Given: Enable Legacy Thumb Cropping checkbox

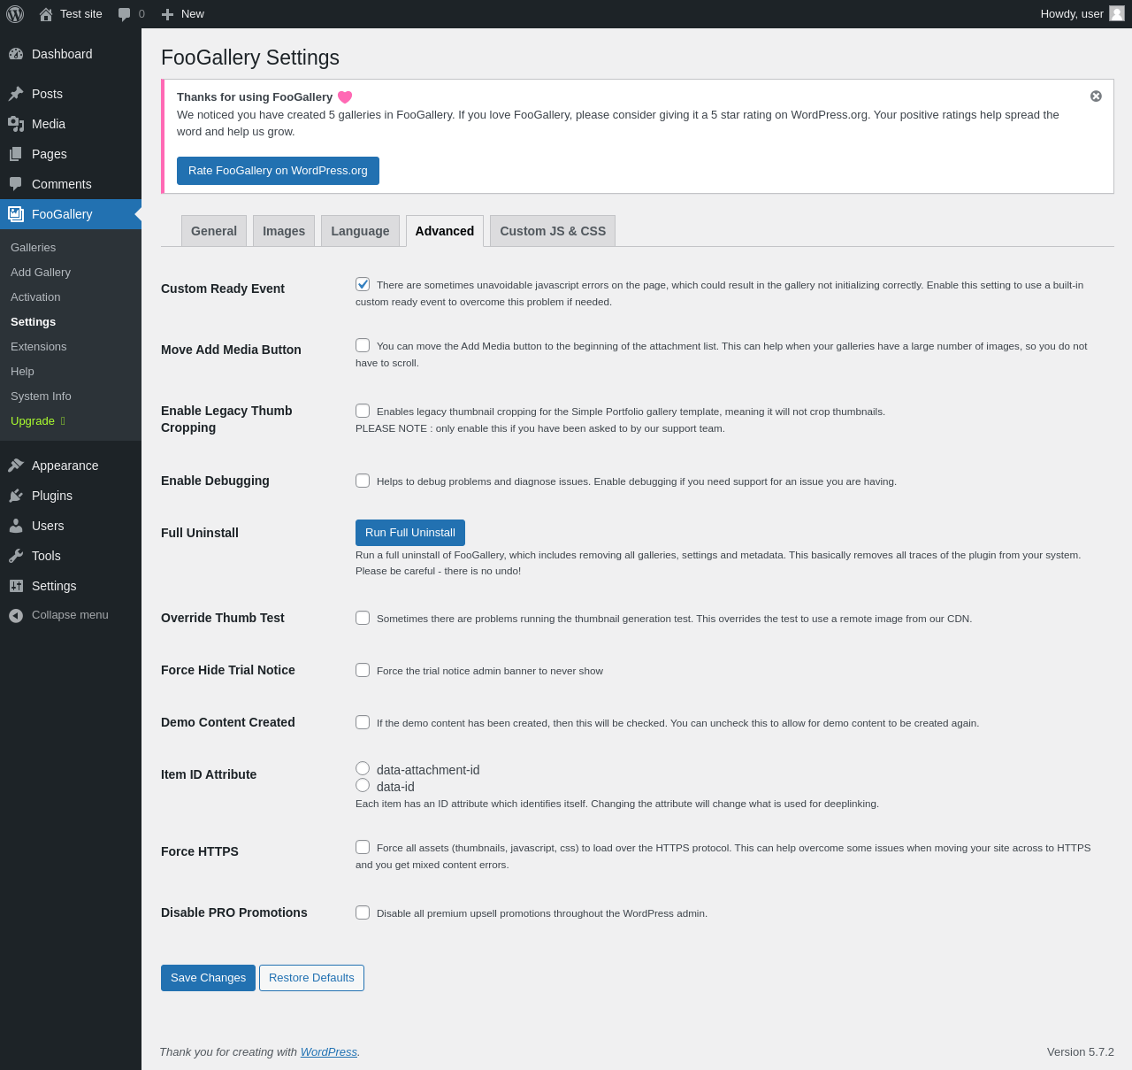Looking at the screenshot, I should click(x=363, y=411).
